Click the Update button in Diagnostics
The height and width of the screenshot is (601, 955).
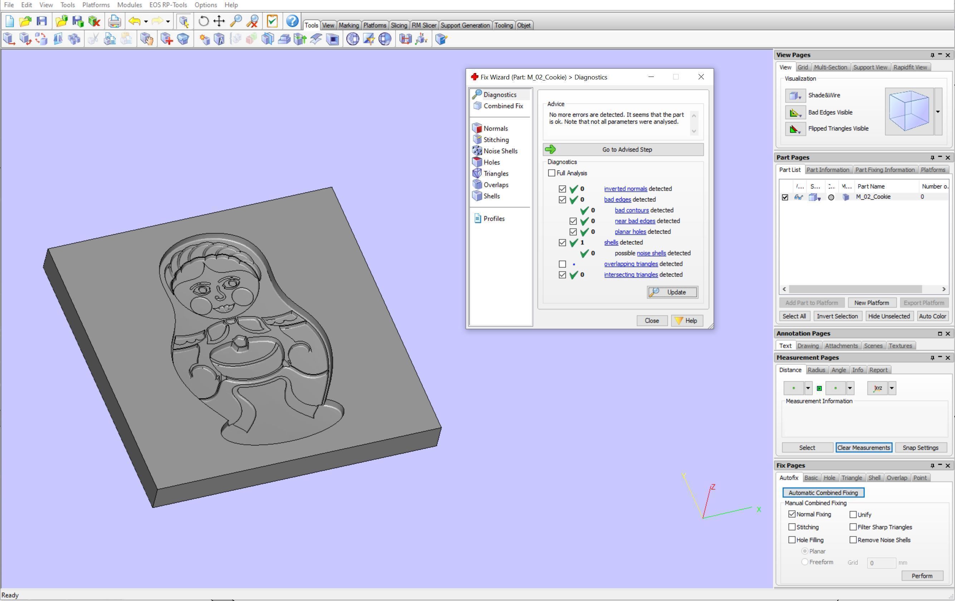tap(672, 292)
